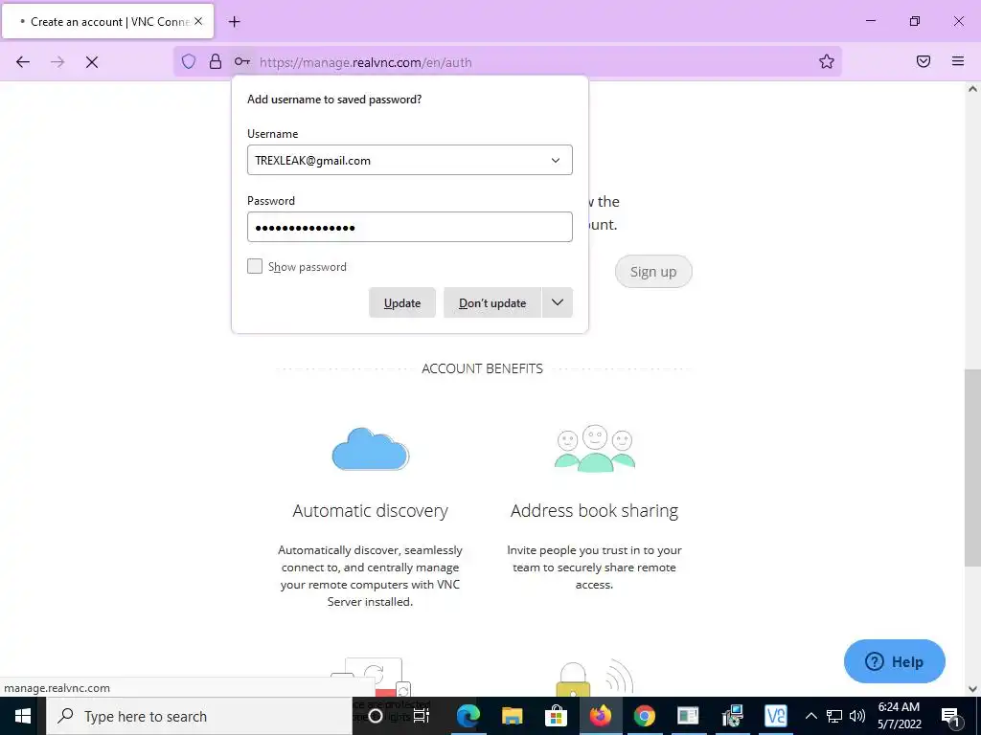Click the Automatic discovery heading

point(371,511)
